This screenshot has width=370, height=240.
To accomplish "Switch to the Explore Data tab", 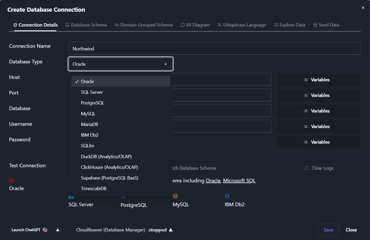I will click(290, 25).
